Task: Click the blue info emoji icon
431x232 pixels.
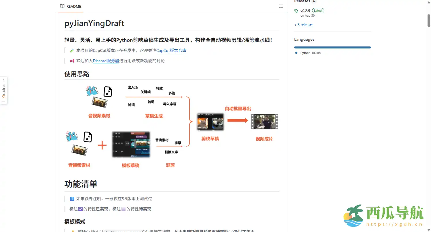Action: click(72, 199)
